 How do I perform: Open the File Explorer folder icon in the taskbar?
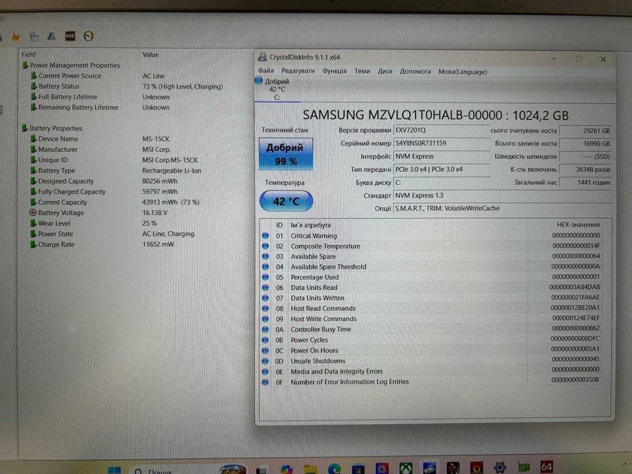click(x=310, y=469)
